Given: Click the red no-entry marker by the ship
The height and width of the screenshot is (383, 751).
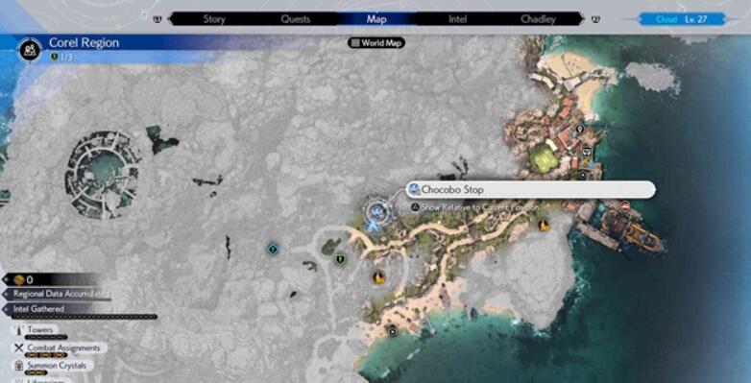Looking at the screenshot, I should tap(624, 205).
